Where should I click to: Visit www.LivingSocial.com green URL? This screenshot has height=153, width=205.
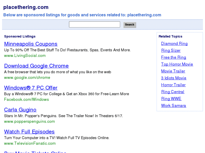25,56
